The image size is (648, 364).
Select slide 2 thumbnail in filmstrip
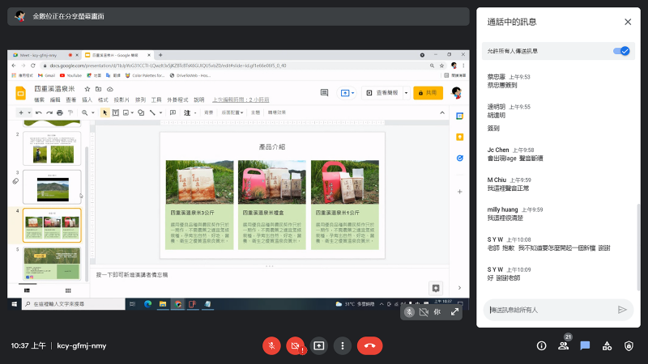click(x=52, y=149)
